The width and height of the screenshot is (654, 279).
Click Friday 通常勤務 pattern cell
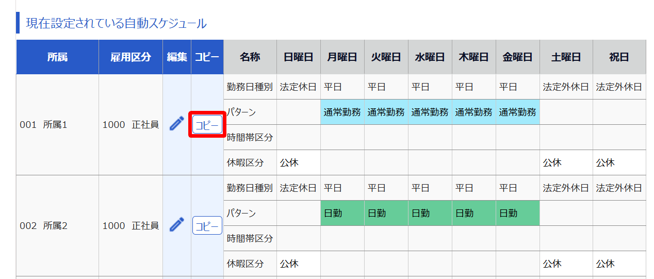(518, 112)
